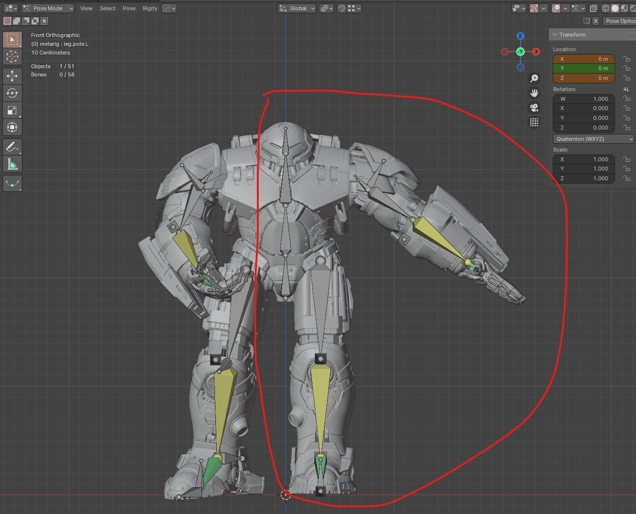Activate the 3D Cursor tool
636x514 pixels.
click(x=12, y=57)
